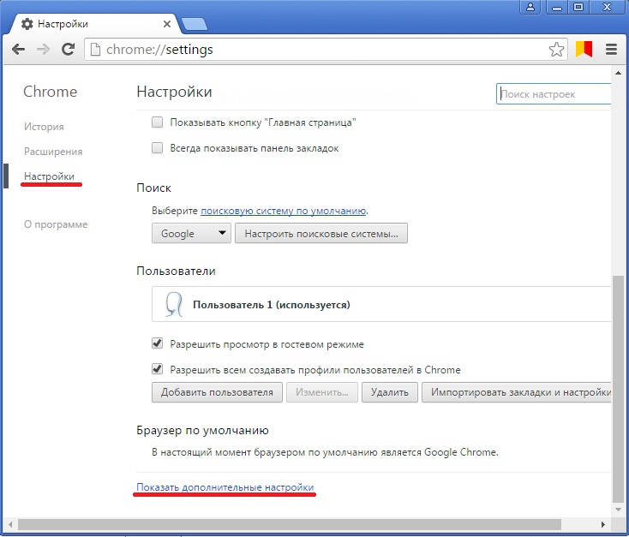Toggle Всегда показывать панель закладок checkbox

click(157, 148)
